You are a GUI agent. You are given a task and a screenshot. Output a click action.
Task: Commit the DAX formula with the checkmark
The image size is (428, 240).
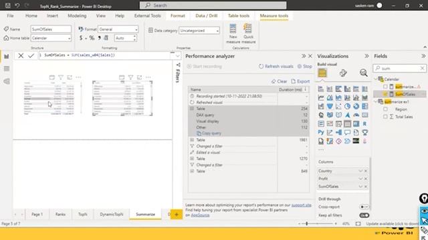[x=31, y=56]
